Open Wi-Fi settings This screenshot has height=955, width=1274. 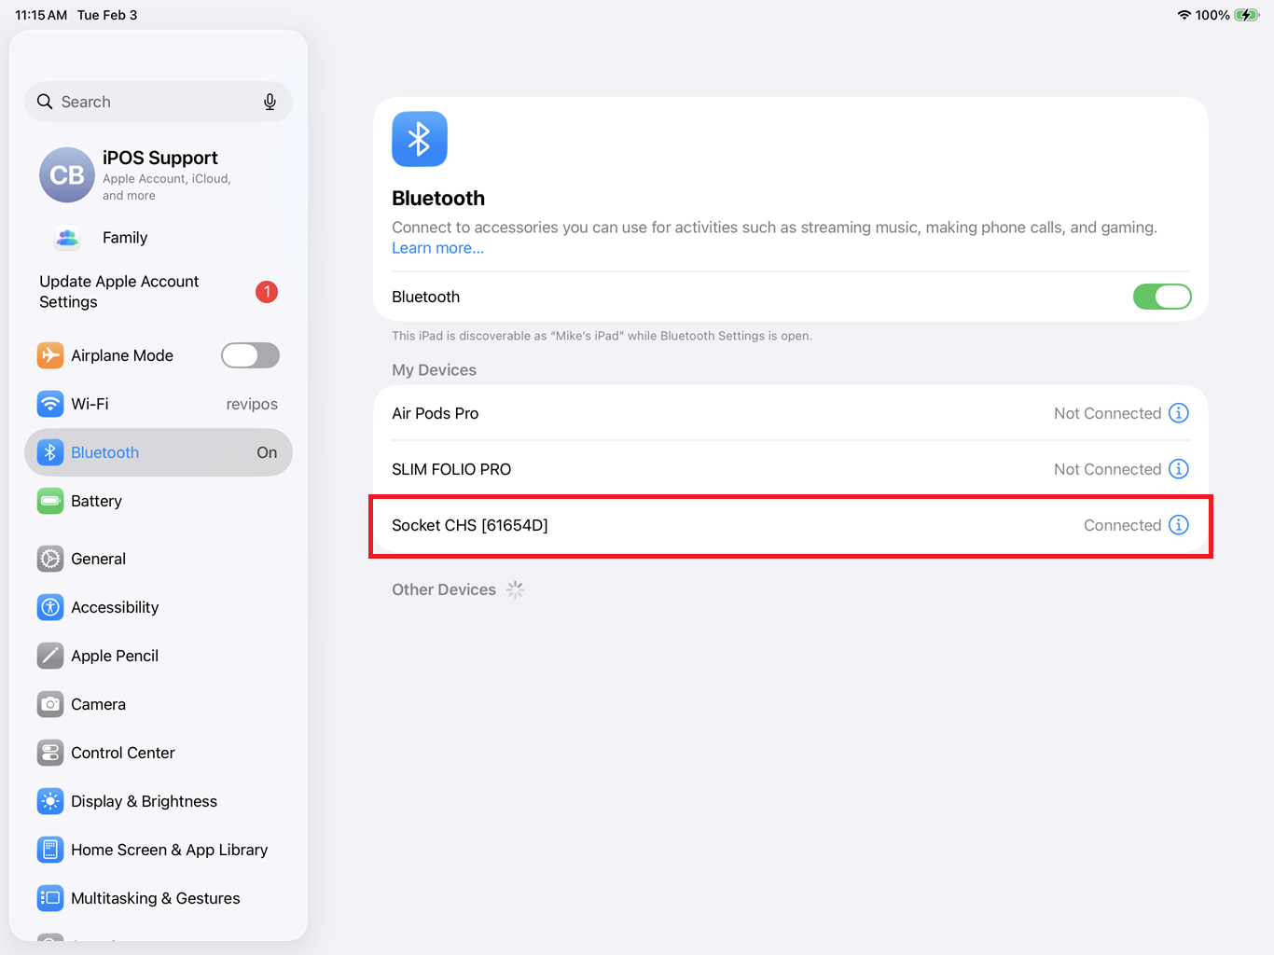click(x=159, y=404)
